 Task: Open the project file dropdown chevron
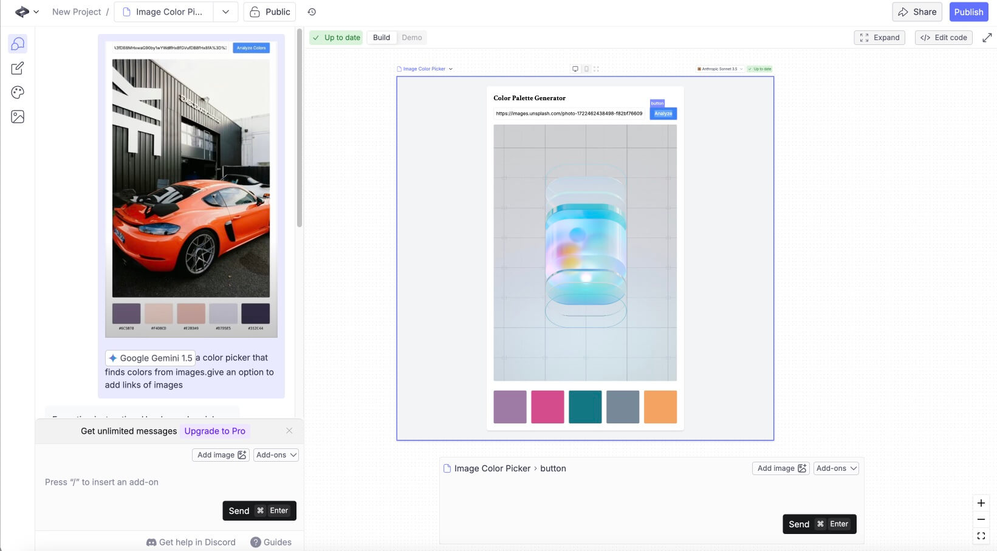pyautogui.click(x=225, y=12)
